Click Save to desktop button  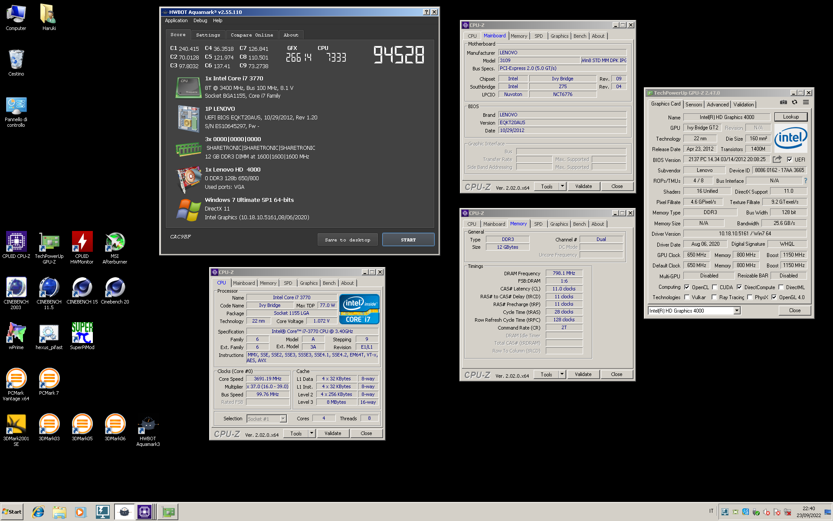pyautogui.click(x=348, y=240)
